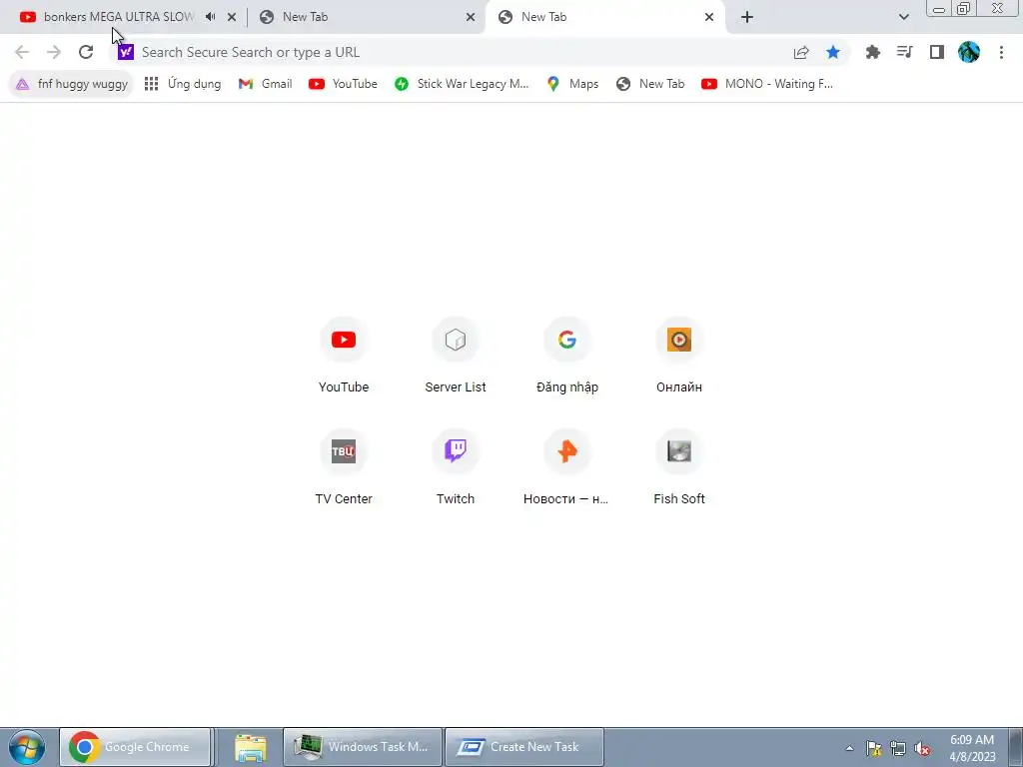Open Windows Explorer from the taskbar
Image resolution: width=1023 pixels, height=767 pixels.
point(251,747)
